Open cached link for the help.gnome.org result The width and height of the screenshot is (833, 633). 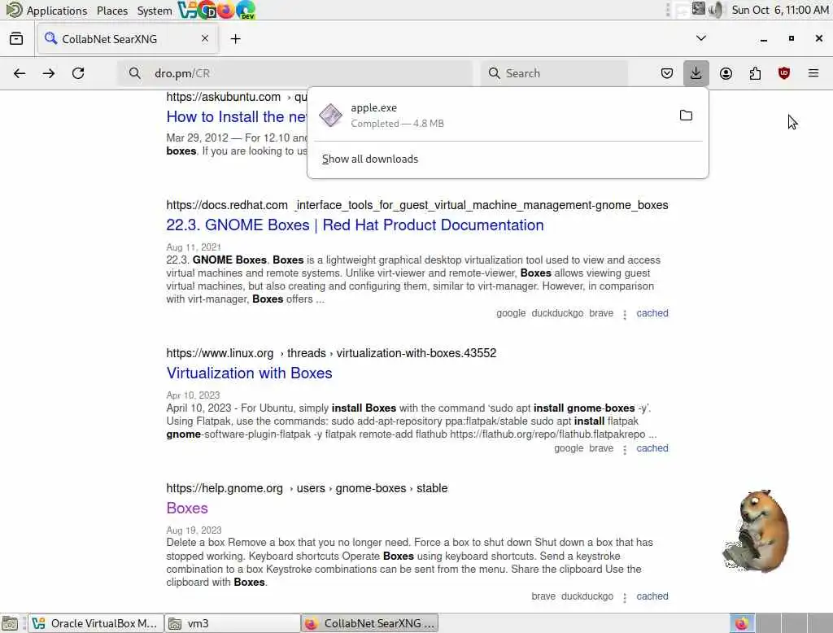652,596
